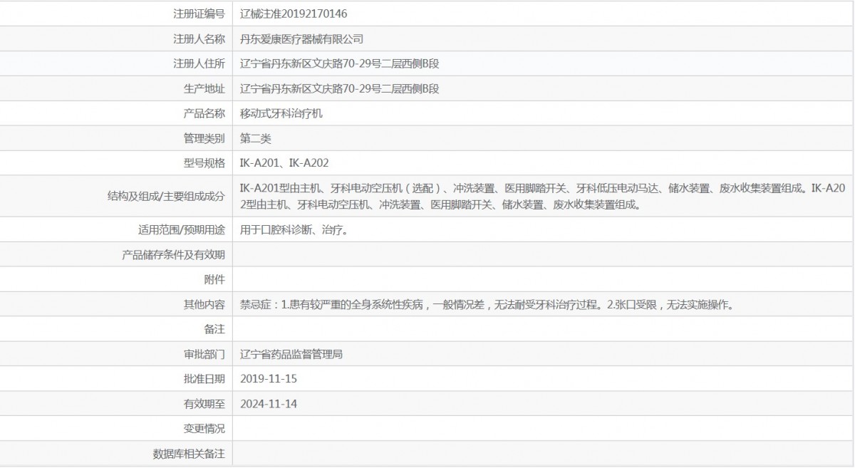Click the label 数据库相关备注

(189, 454)
